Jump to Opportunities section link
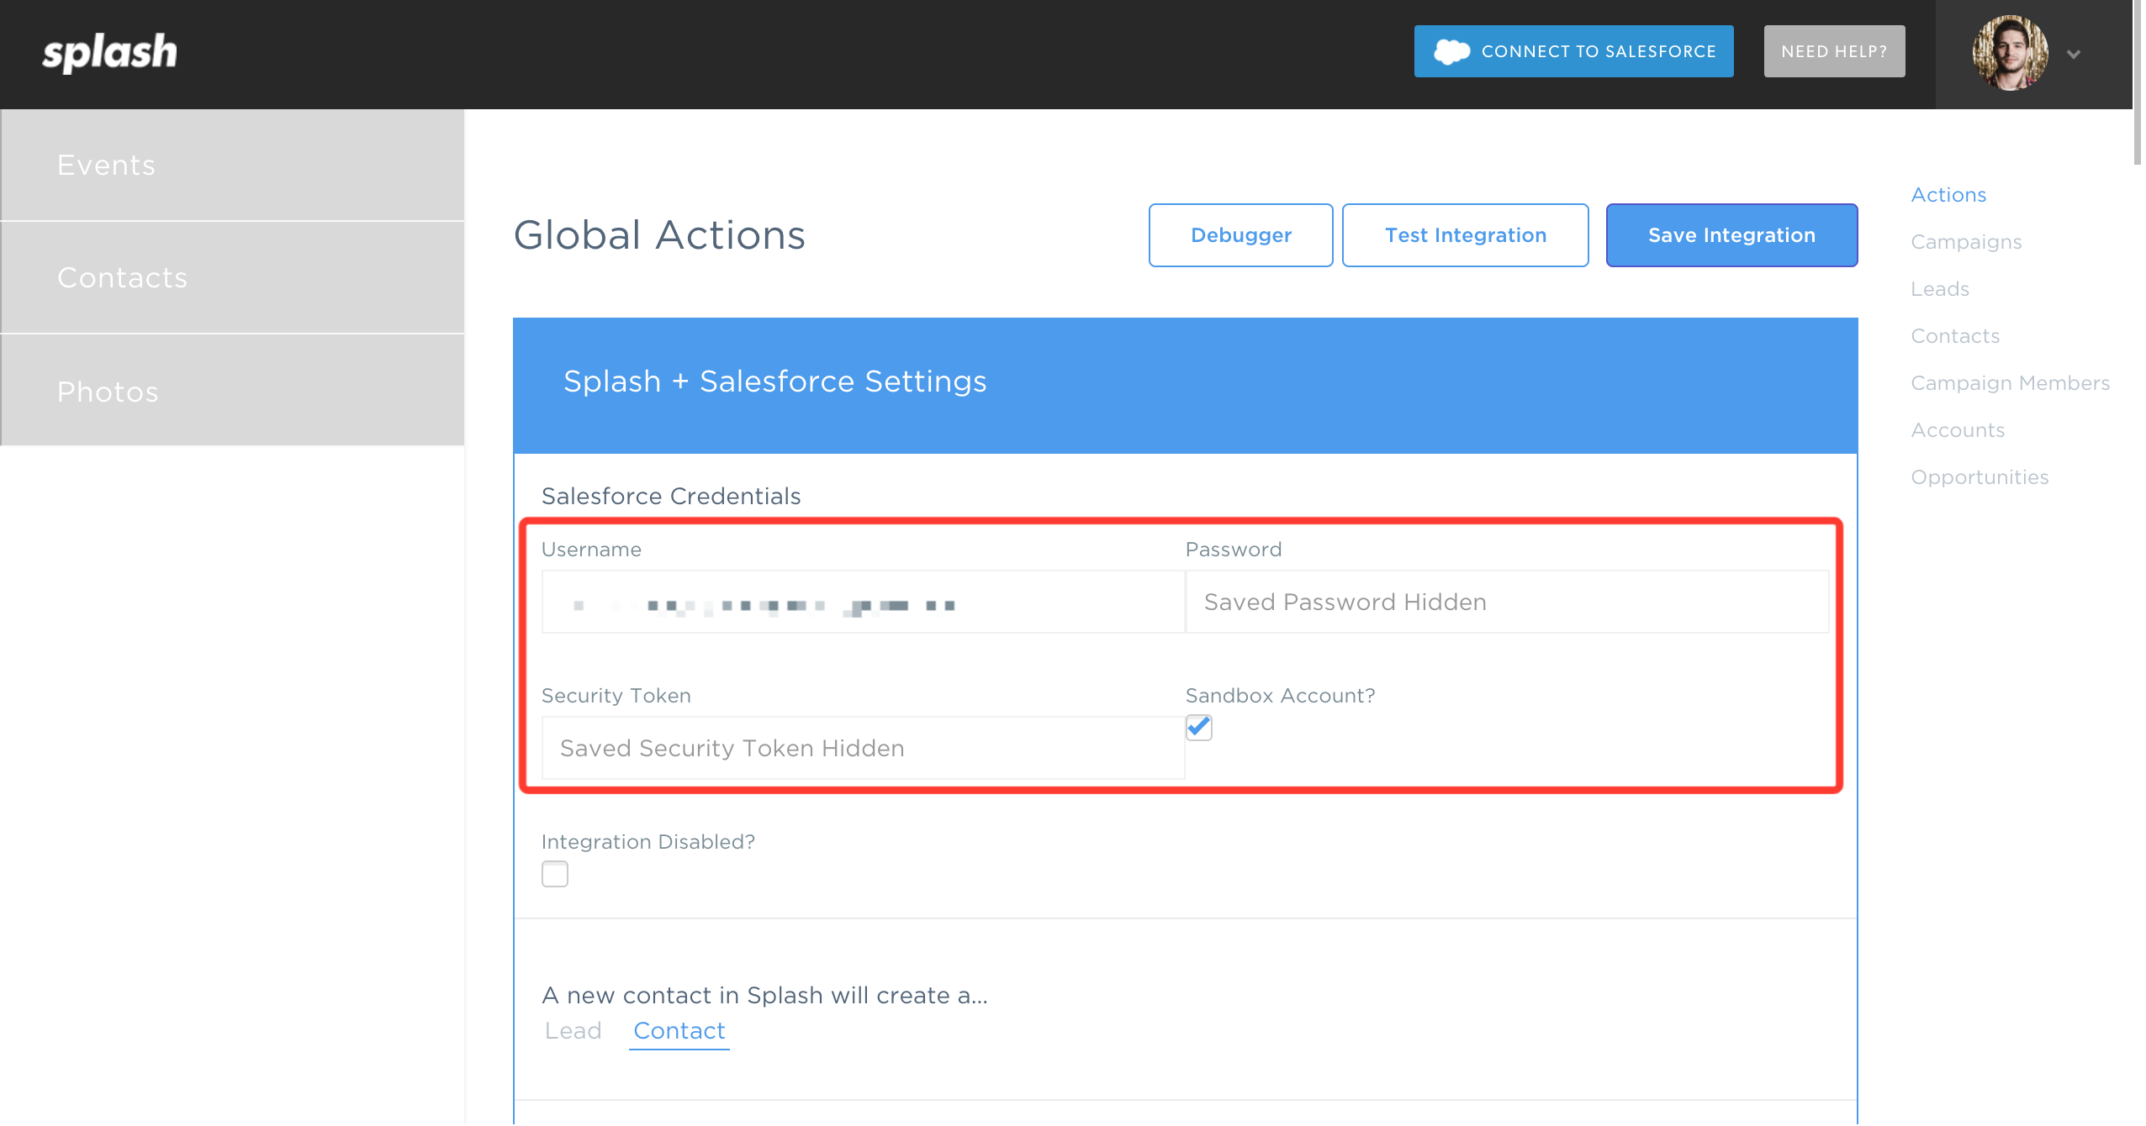The height and width of the screenshot is (1126, 2146). point(1979,477)
